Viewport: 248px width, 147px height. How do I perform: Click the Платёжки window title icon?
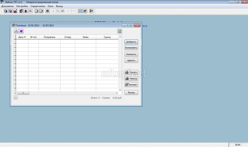point(14,25)
